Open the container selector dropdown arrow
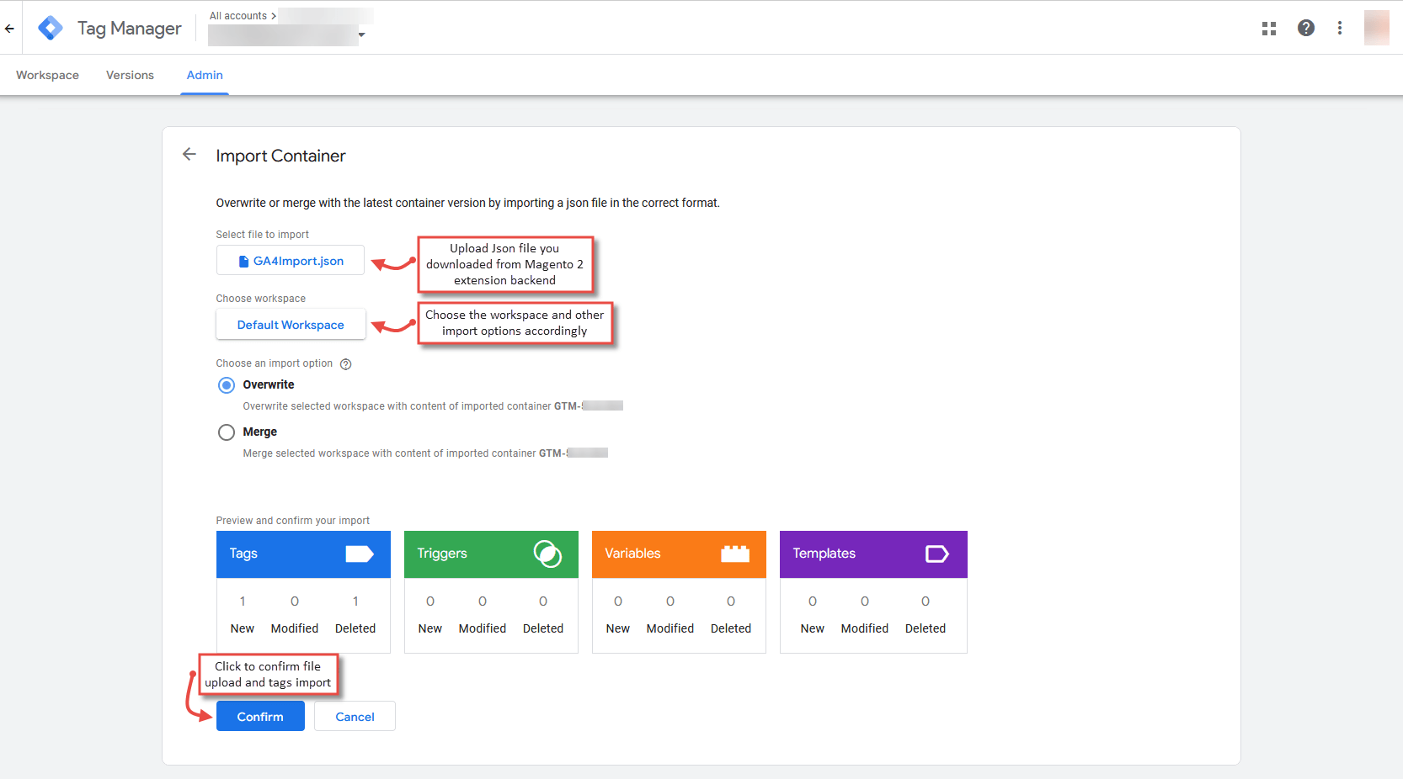Viewport: 1403px width, 779px height. click(x=361, y=34)
